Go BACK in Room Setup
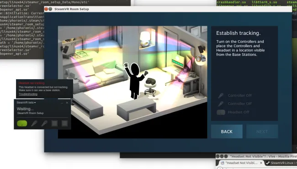 pyautogui.click(x=227, y=131)
